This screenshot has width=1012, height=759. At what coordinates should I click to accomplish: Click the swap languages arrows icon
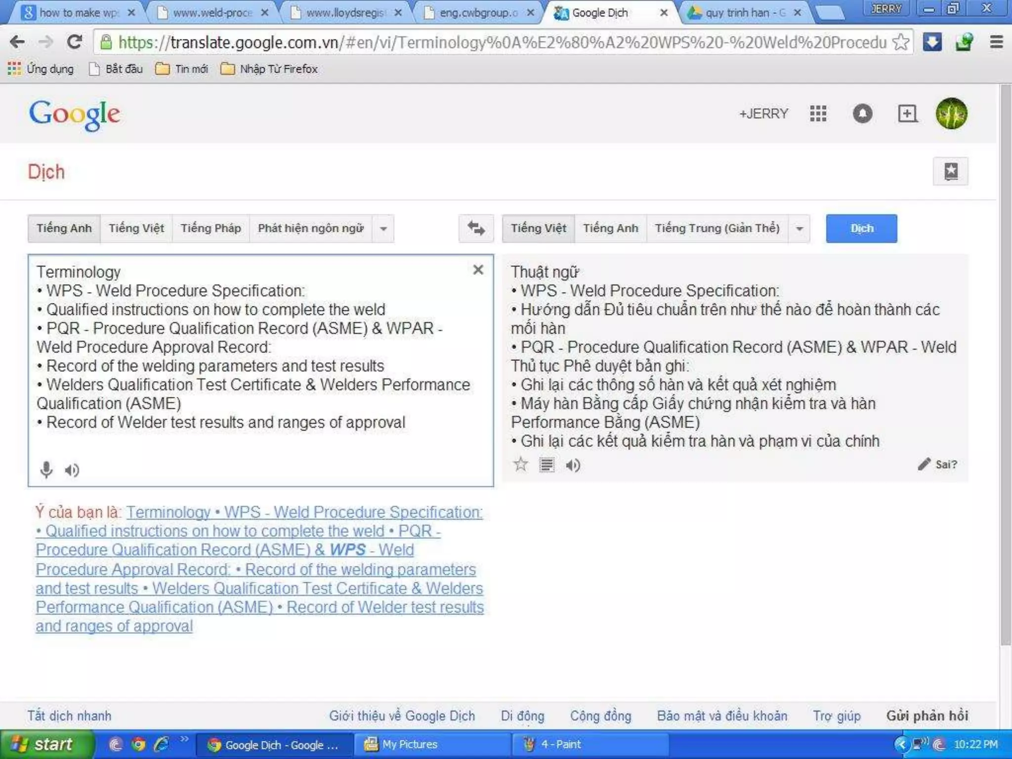tap(476, 228)
